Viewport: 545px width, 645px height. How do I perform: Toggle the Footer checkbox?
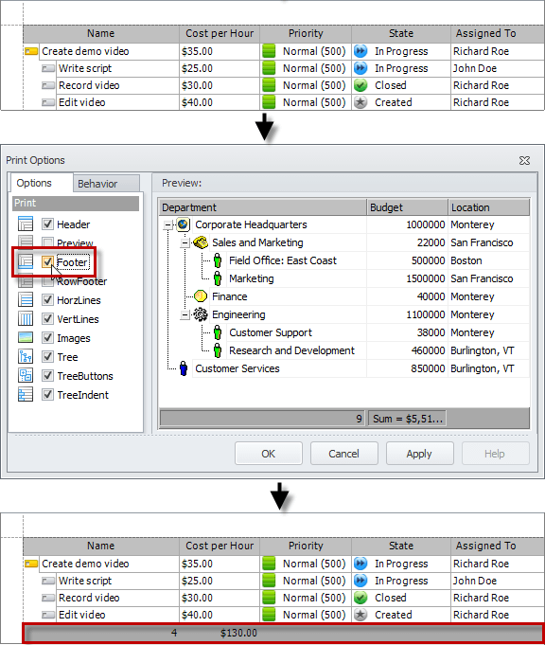click(47, 262)
